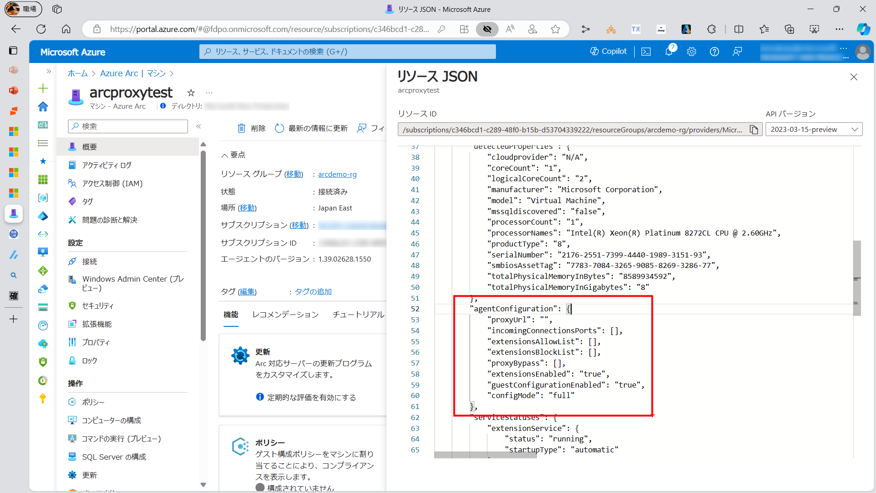Open browser extensions puzzle icon
This screenshot has height=493, width=876.
click(711, 29)
